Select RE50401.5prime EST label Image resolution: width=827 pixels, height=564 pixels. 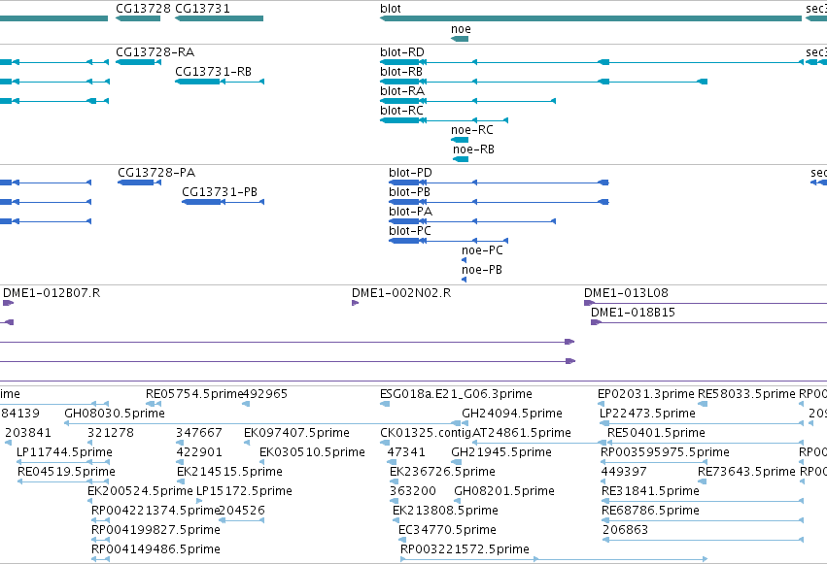coord(656,433)
